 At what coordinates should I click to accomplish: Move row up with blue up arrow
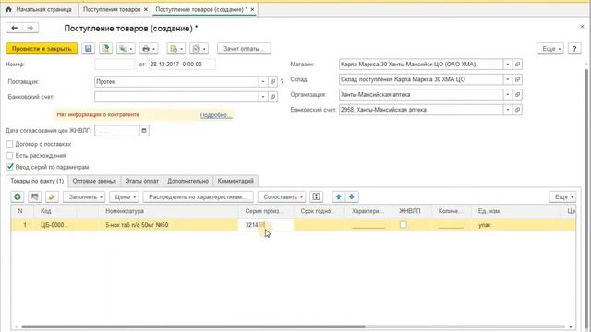339,196
